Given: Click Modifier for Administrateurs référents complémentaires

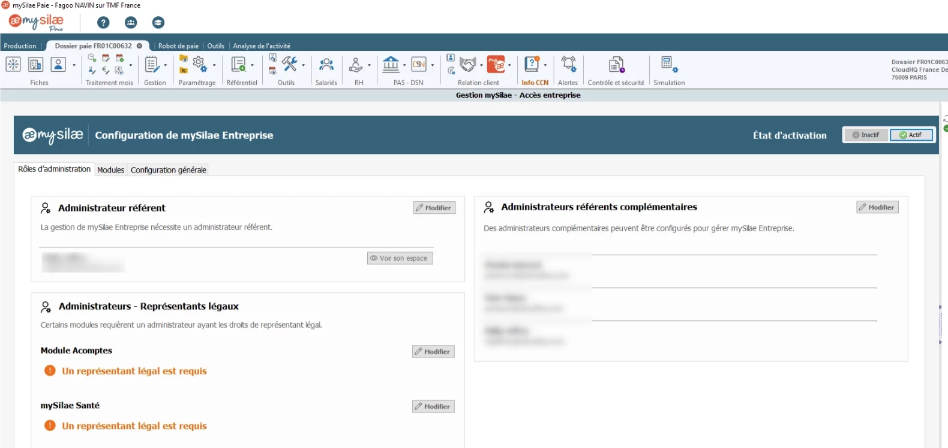Looking at the screenshot, I should 877,207.
